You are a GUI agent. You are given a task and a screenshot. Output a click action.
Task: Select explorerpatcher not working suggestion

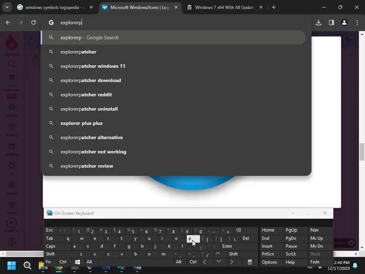tap(173, 152)
